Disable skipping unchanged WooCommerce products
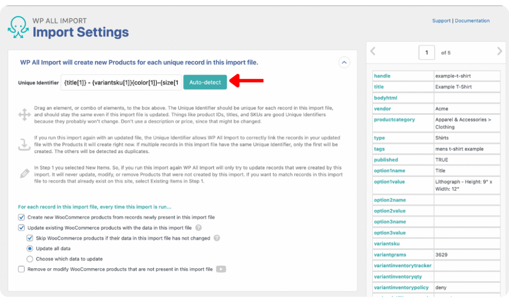509x305 pixels. [30, 238]
